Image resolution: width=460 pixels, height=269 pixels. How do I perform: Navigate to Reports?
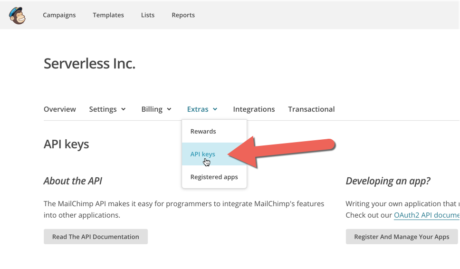(183, 15)
